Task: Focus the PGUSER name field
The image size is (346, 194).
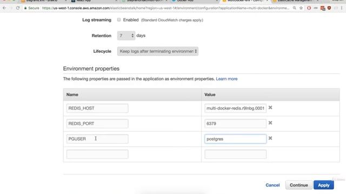Action: point(97,139)
